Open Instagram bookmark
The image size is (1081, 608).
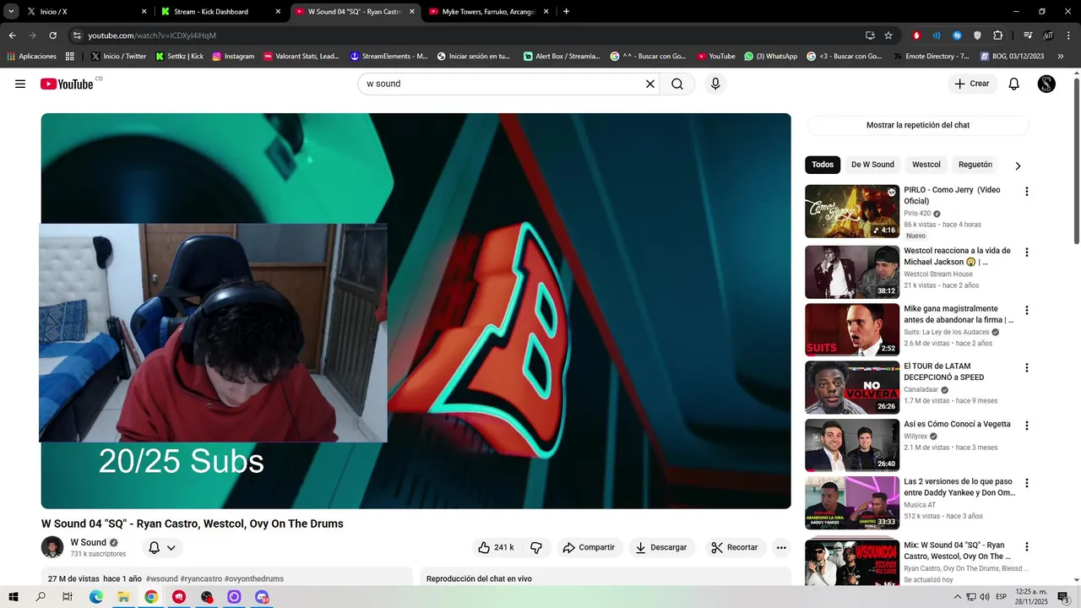pyautogui.click(x=233, y=57)
